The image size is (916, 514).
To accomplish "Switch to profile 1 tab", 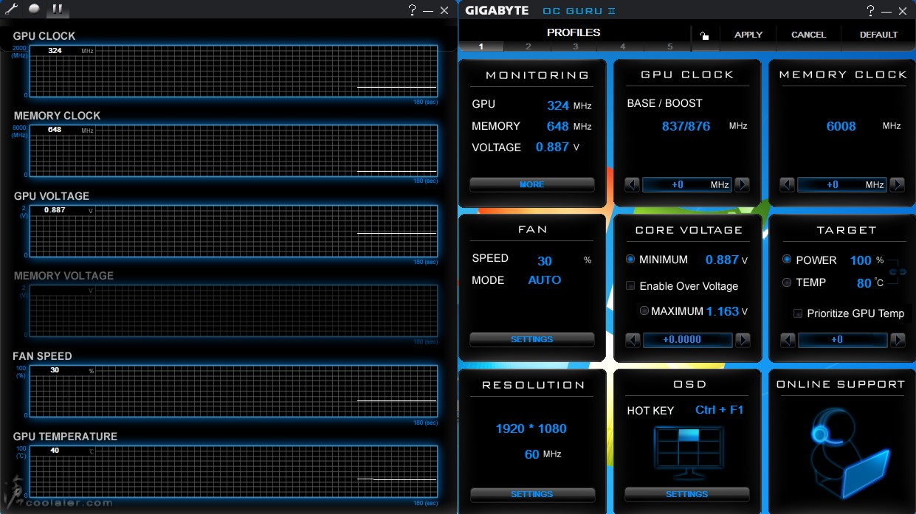I will point(481,46).
